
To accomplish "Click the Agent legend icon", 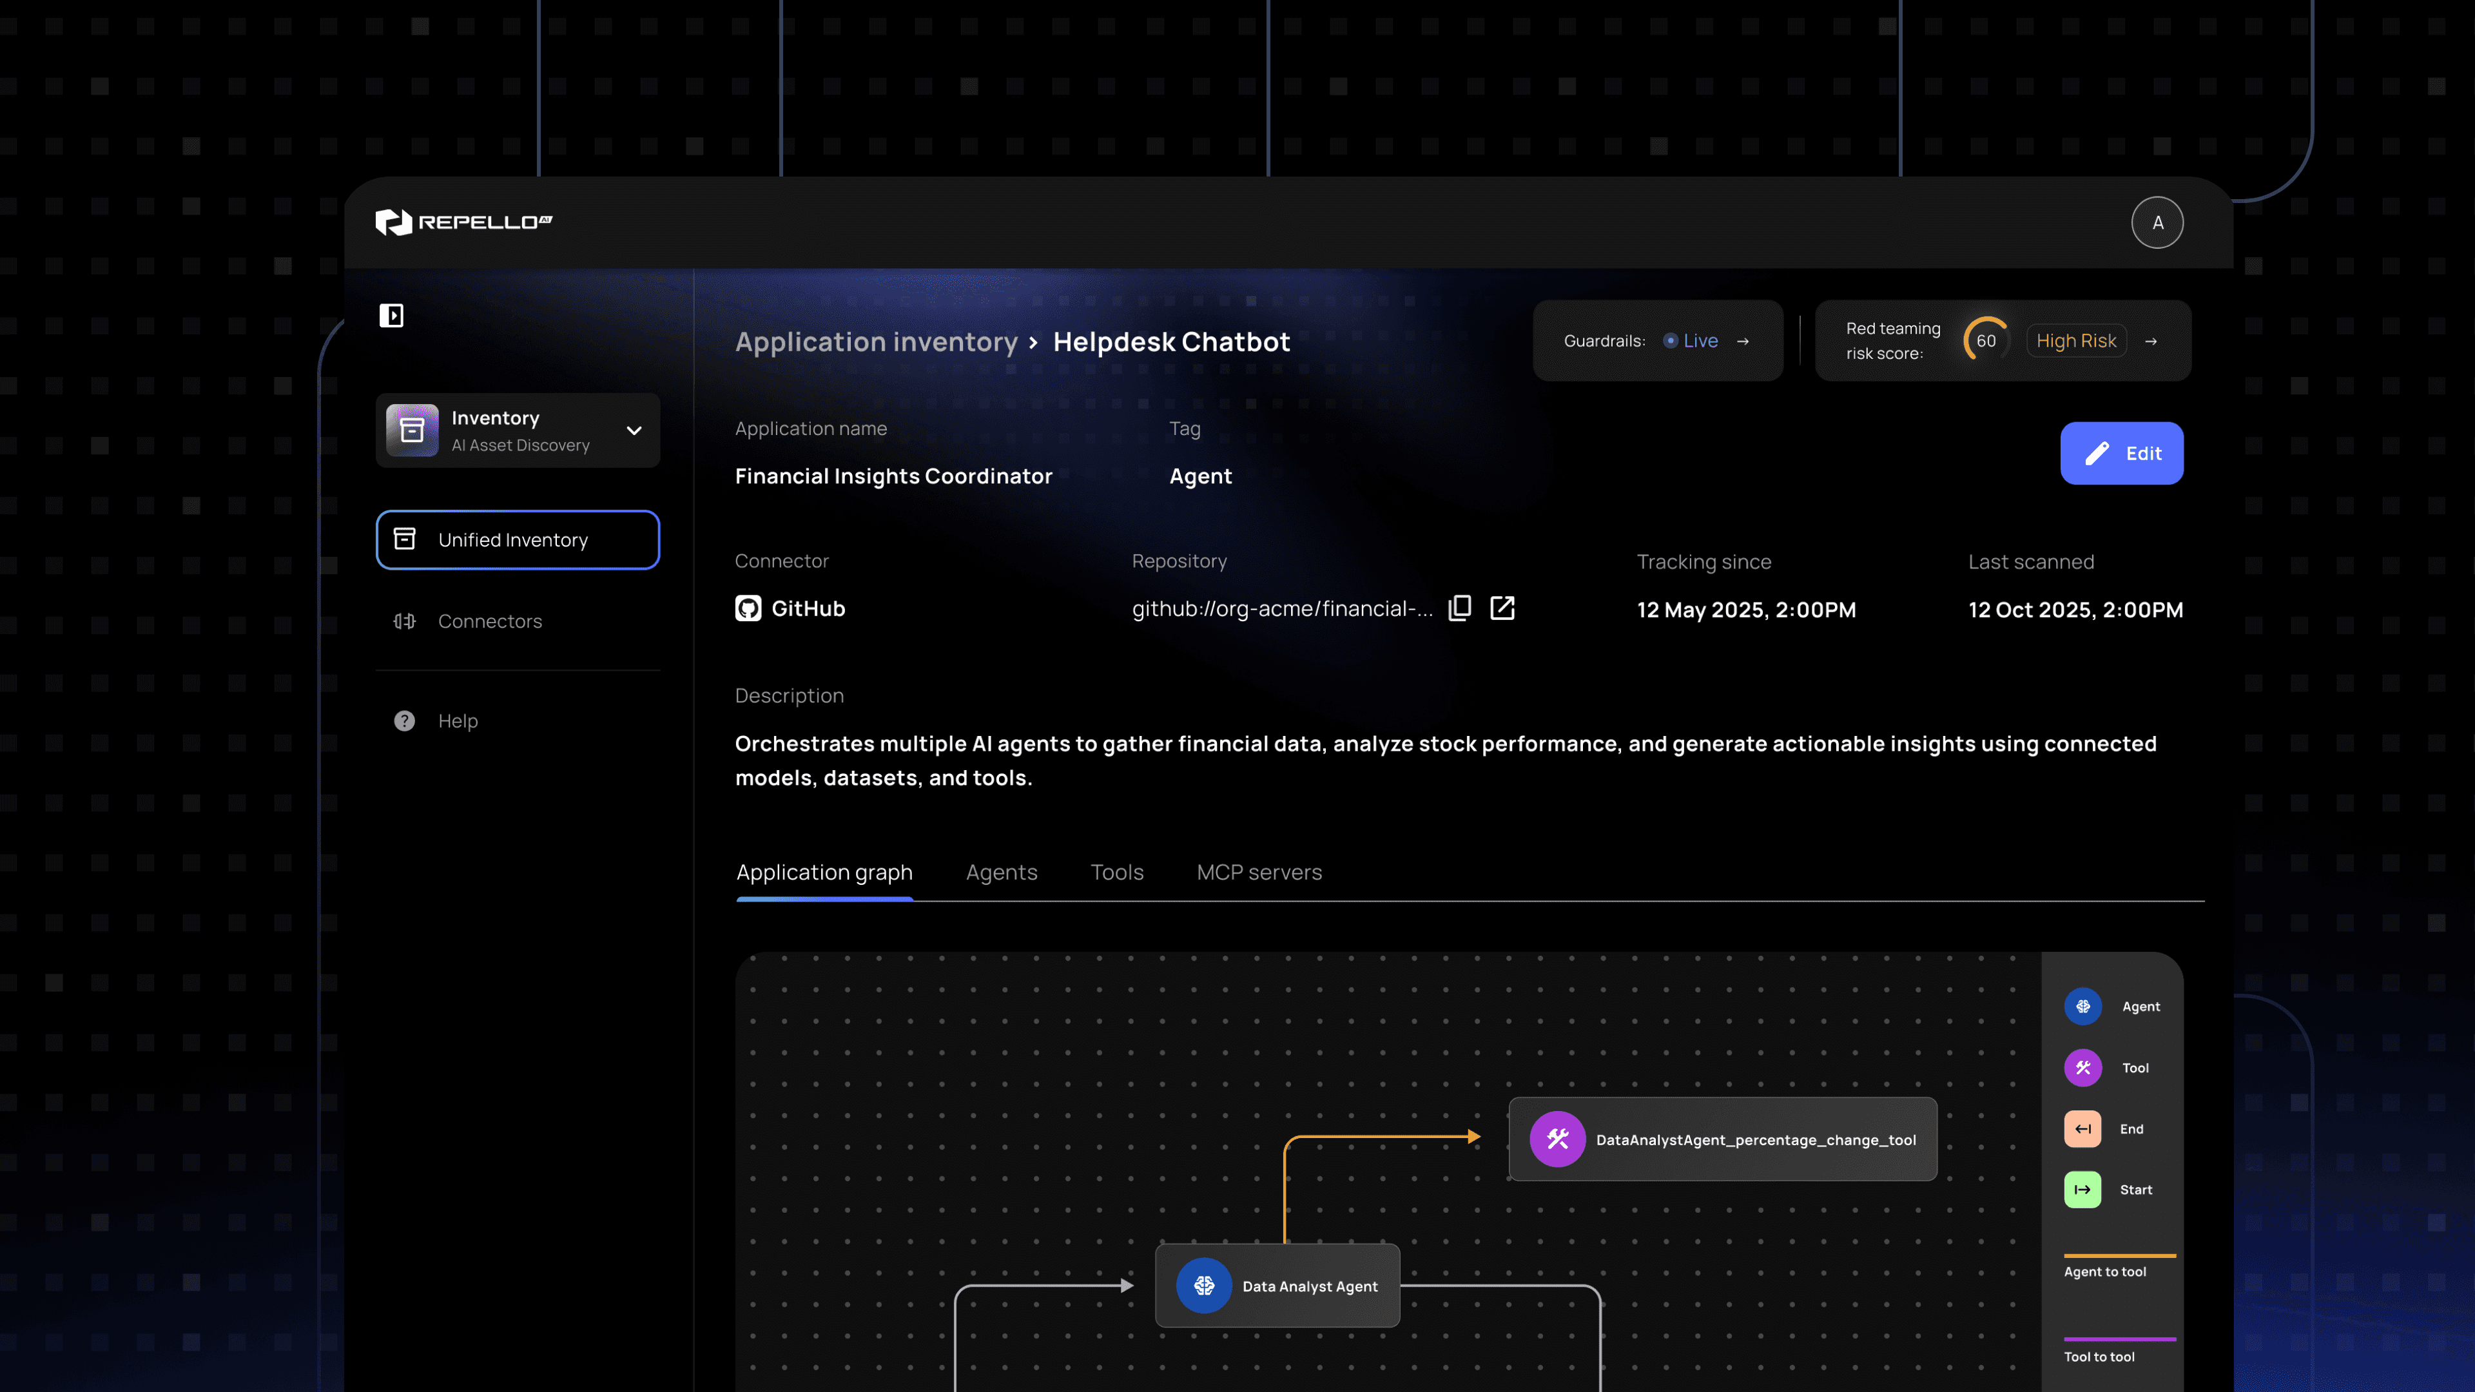I will [2083, 1007].
